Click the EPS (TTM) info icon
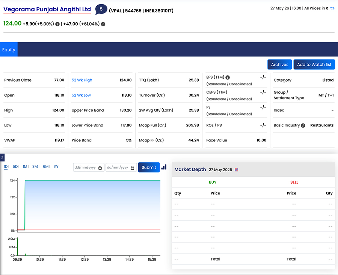The image size is (338, 275). click(x=228, y=77)
